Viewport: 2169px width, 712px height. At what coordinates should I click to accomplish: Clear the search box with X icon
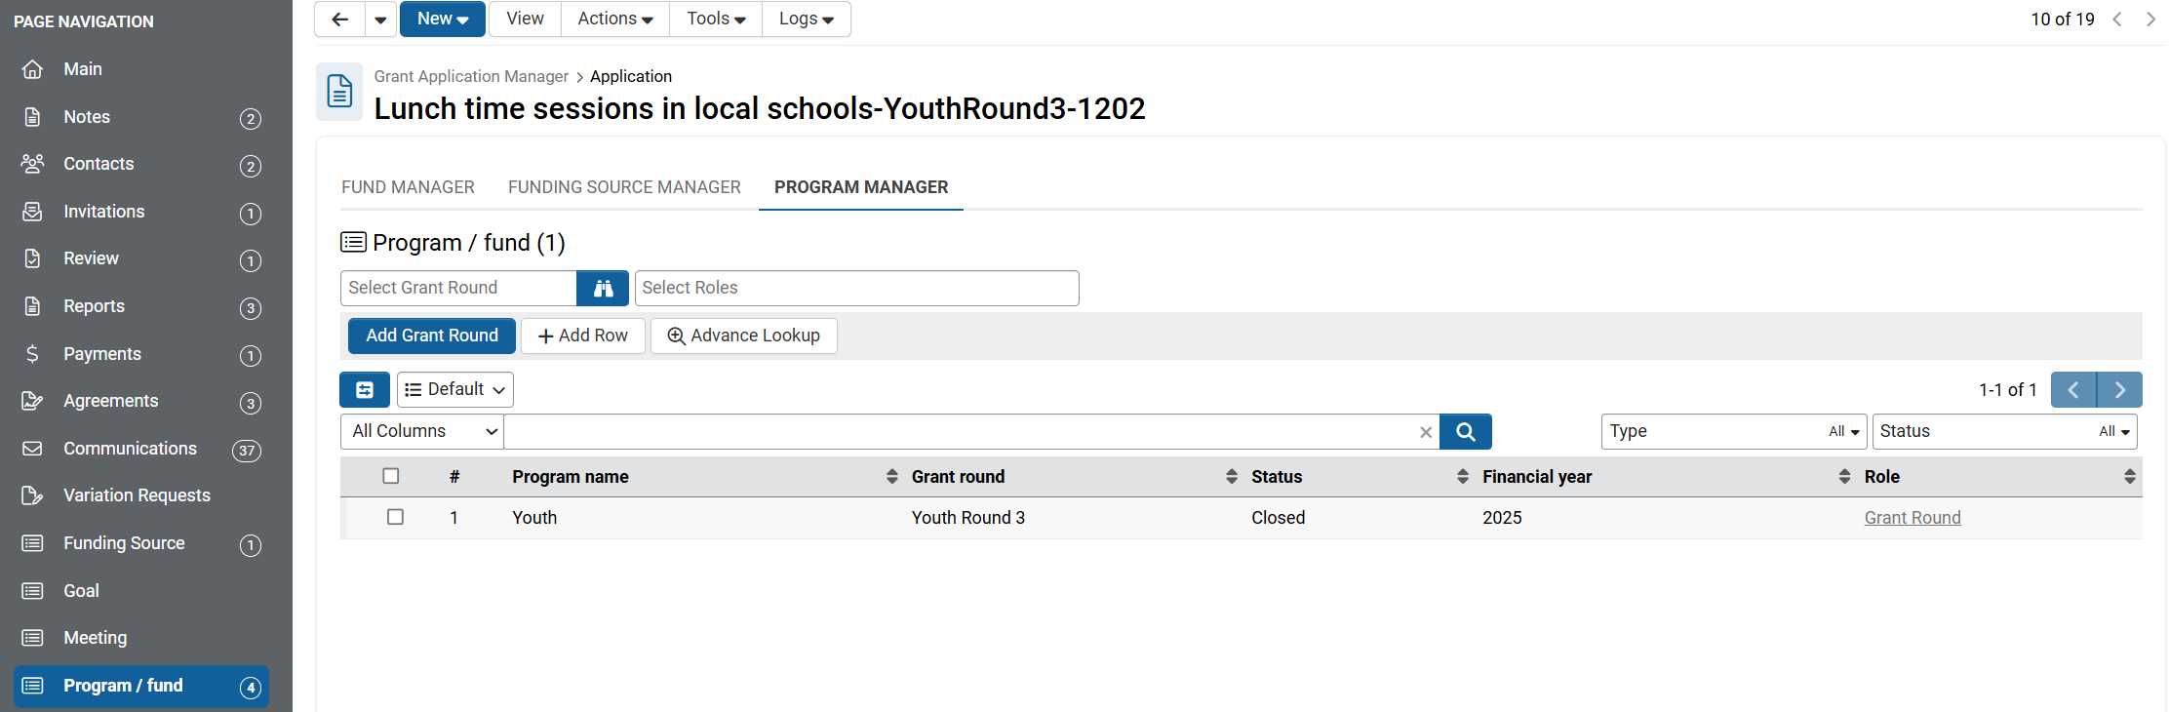1426,432
